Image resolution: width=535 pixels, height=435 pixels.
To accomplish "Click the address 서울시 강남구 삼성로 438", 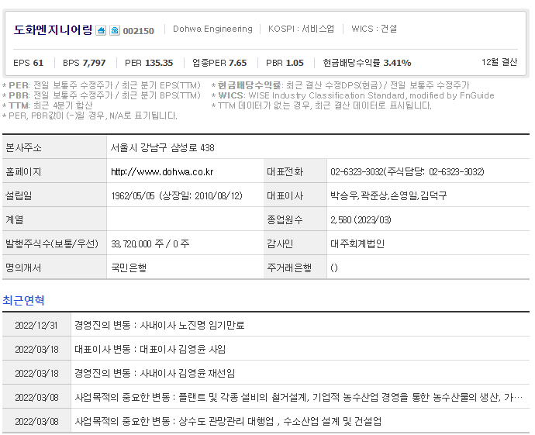I will 162,148.
